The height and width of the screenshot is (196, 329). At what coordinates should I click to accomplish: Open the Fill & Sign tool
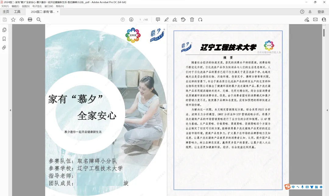click(x=175, y=20)
